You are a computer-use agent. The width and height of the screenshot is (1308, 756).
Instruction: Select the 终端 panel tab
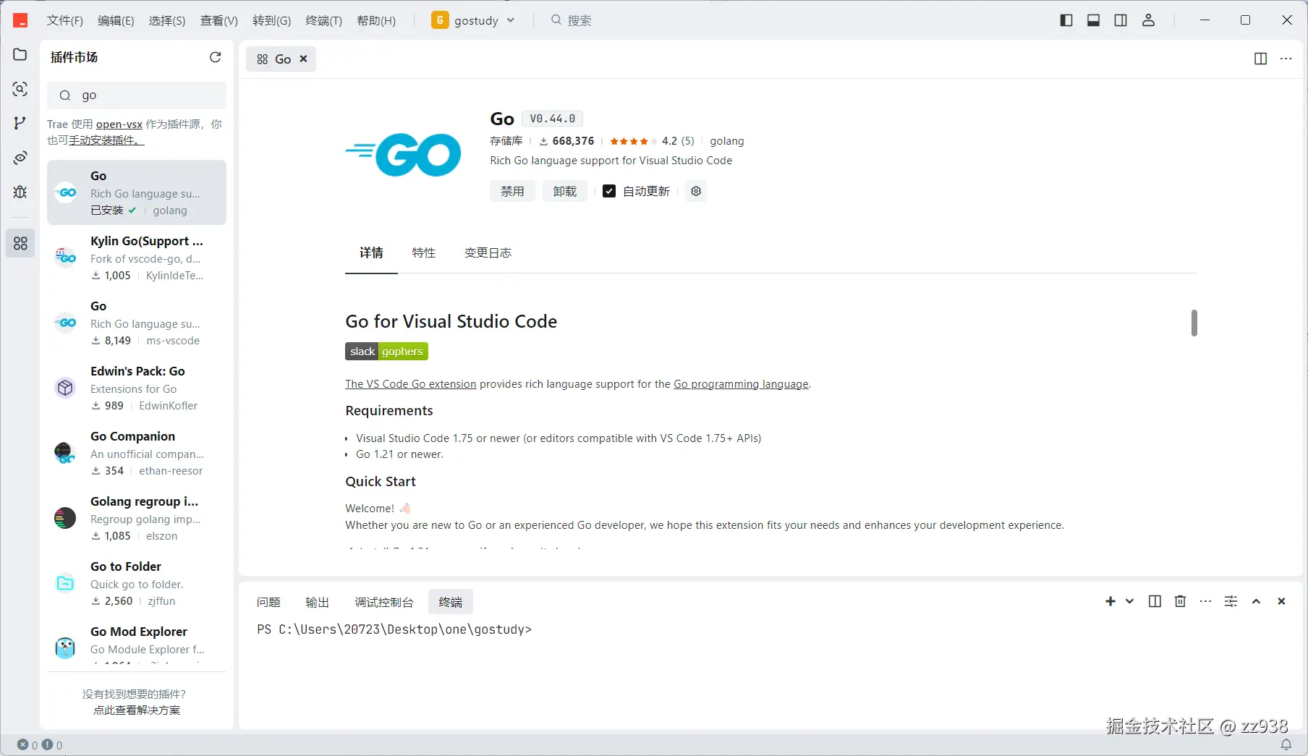pyautogui.click(x=451, y=602)
